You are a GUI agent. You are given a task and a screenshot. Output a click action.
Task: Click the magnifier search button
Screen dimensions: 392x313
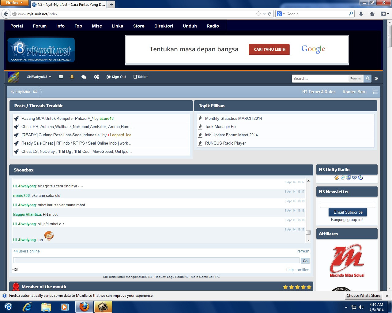click(x=368, y=78)
